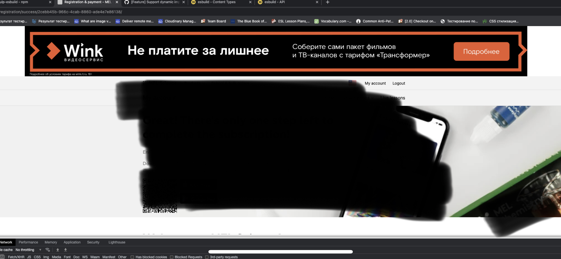
Task: Switch to the esbuild - Content Types tab
Action: coord(221,2)
